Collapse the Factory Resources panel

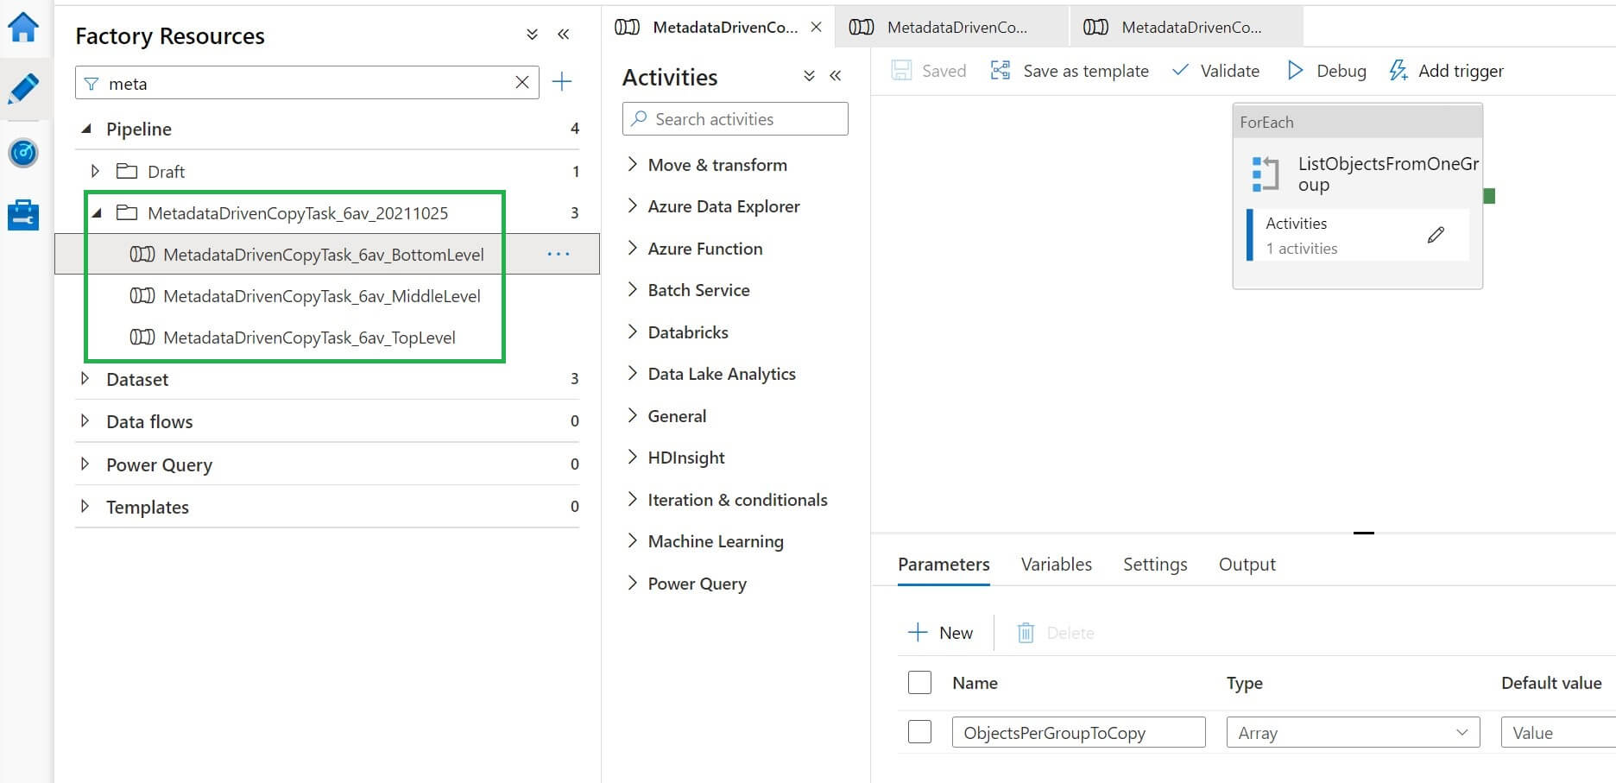tap(564, 35)
